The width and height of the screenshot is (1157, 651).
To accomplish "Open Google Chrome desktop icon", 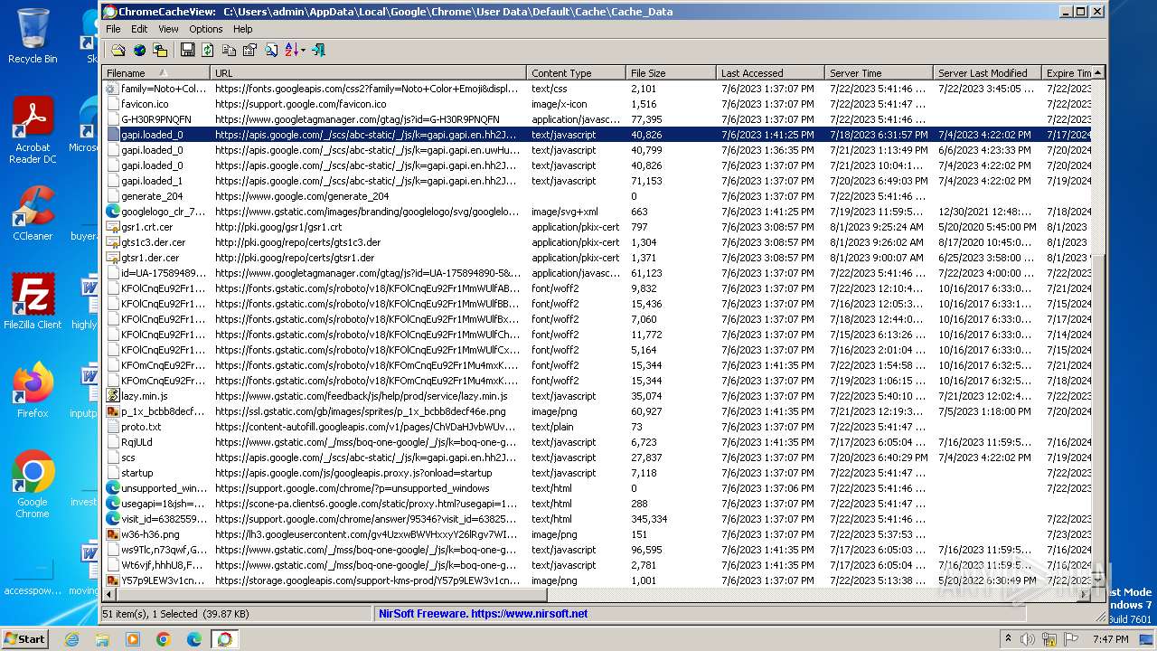I will pyautogui.click(x=33, y=485).
